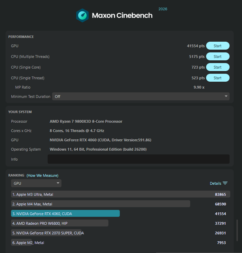Click the 9.90 x MP Ratio value

[199, 87]
